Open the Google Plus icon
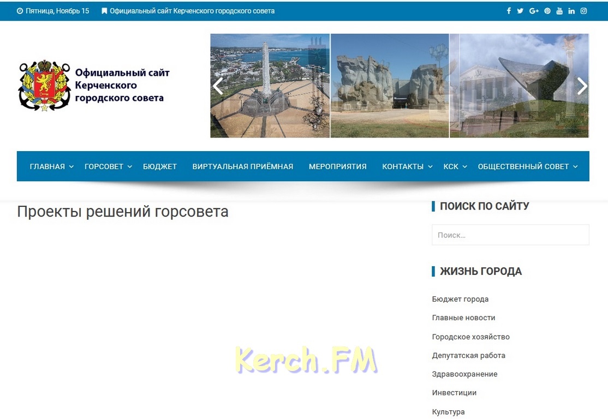608x419 pixels. pos(534,11)
